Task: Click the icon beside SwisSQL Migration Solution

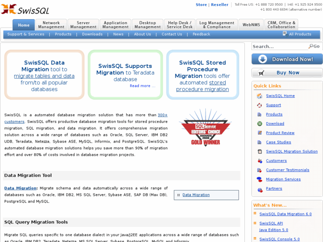Action: pos(260,151)
